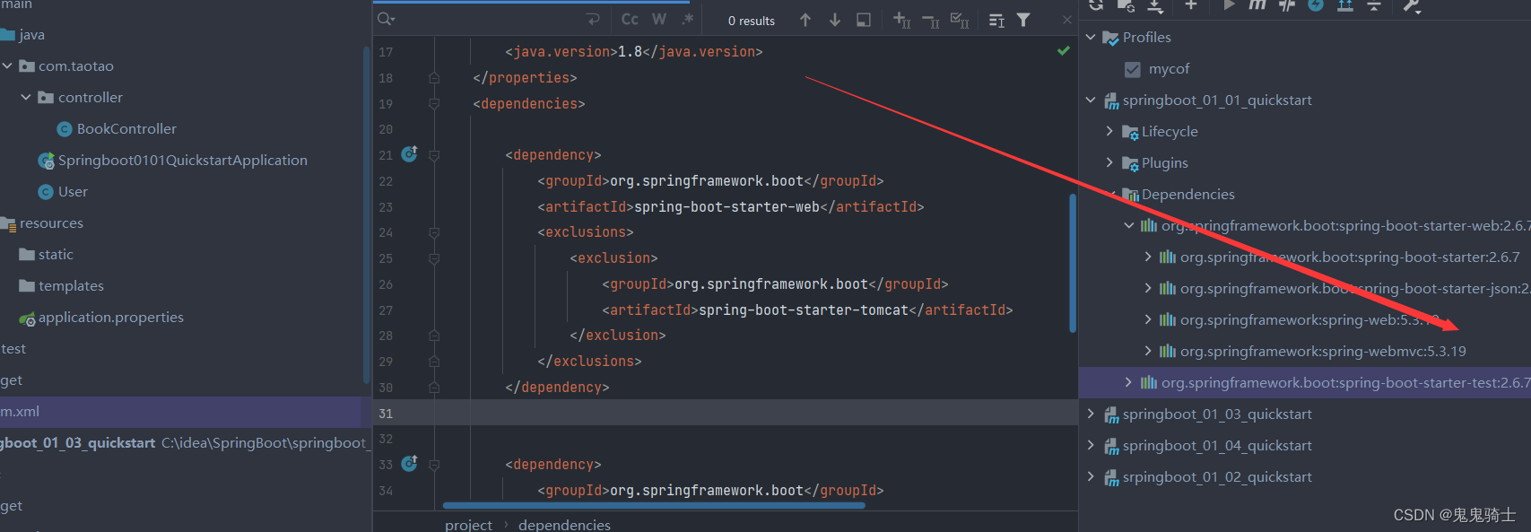The width and height of the screenshot is (1531, 532).
Task: Click 'dependencies' breadcrumb in editor
Action: point(564,525)
